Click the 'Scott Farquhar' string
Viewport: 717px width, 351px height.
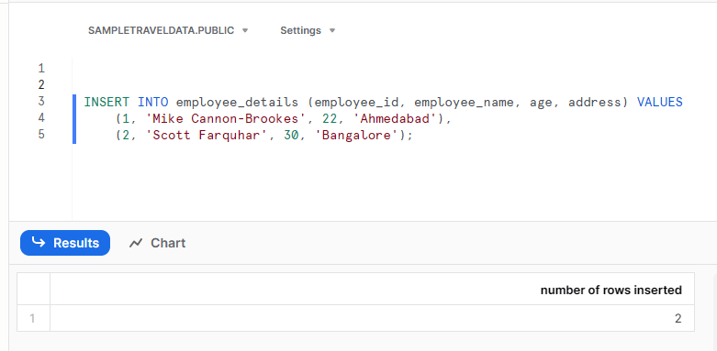[207, 136]
